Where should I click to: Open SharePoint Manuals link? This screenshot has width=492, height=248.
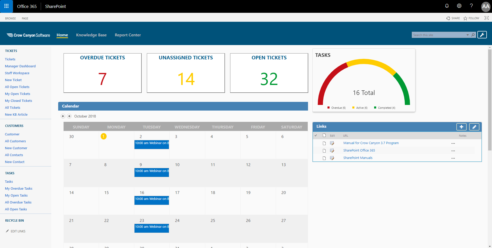pos(358,158)
